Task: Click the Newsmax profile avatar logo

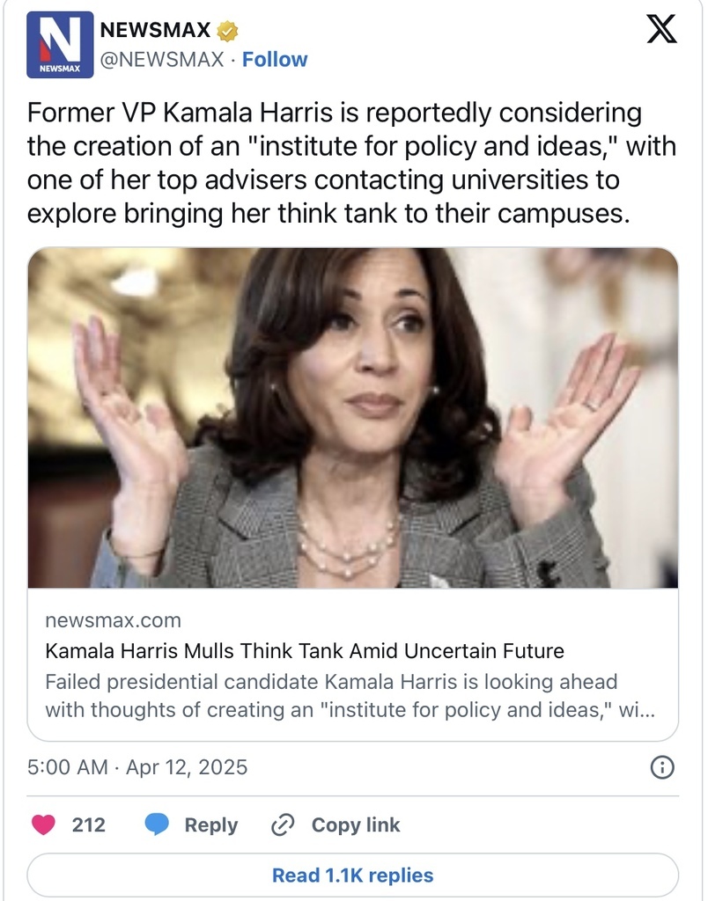Action: [x=60, y=45]
